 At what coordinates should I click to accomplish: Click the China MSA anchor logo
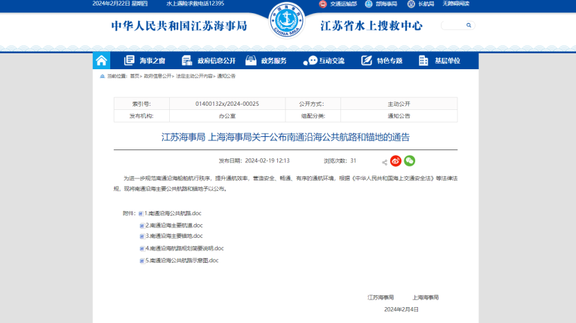tap(286, 20)
